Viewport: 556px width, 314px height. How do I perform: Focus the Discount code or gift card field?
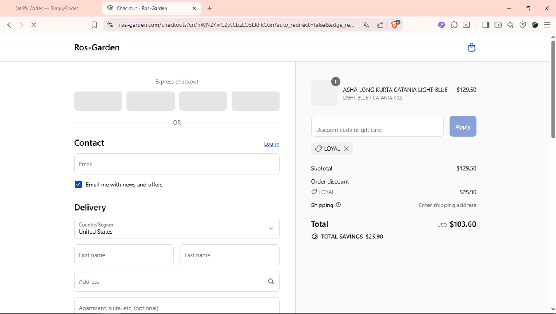[377, 126]
